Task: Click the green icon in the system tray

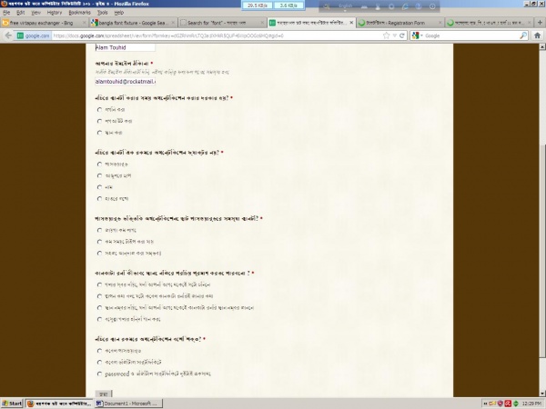Action: point(516,404)
